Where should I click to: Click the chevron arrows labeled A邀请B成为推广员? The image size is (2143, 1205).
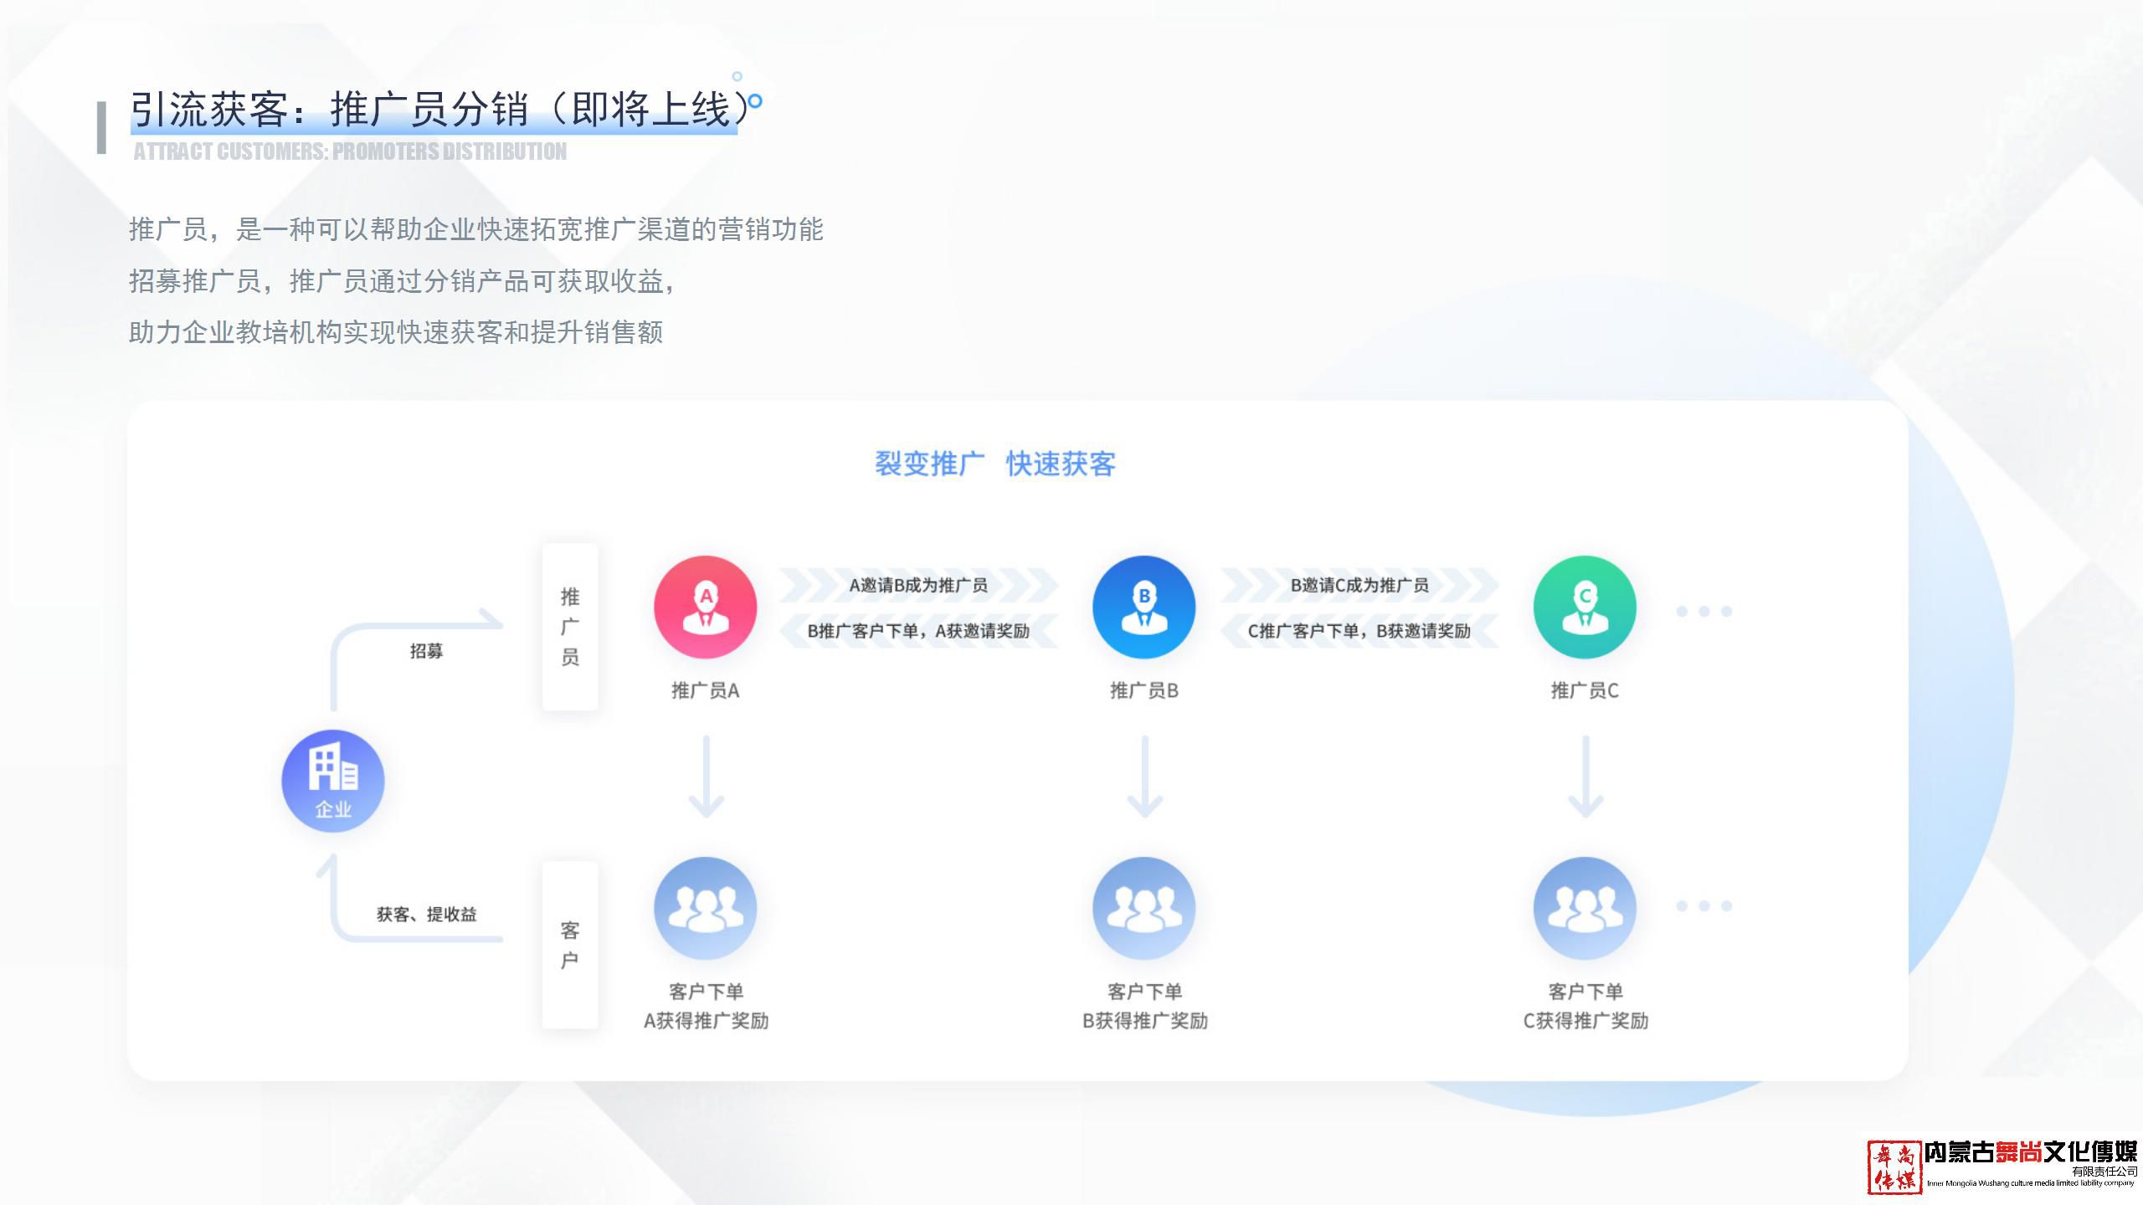point(921,587)
